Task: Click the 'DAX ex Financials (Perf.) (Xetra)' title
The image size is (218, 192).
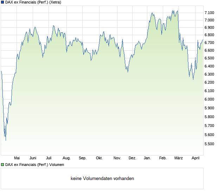Action: (33, 2)
